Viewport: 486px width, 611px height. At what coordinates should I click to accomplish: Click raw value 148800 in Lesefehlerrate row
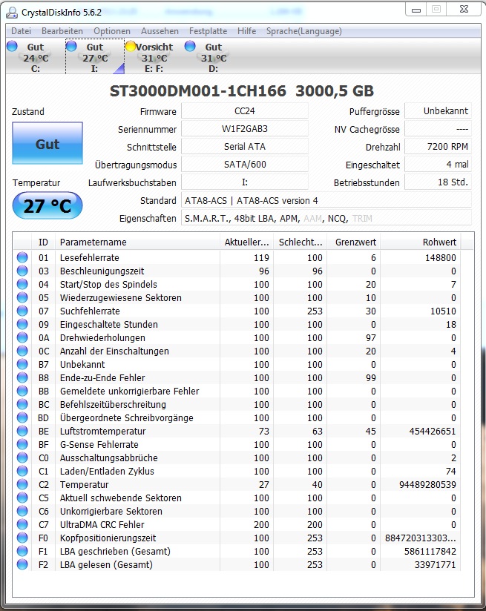pos(440,257)
